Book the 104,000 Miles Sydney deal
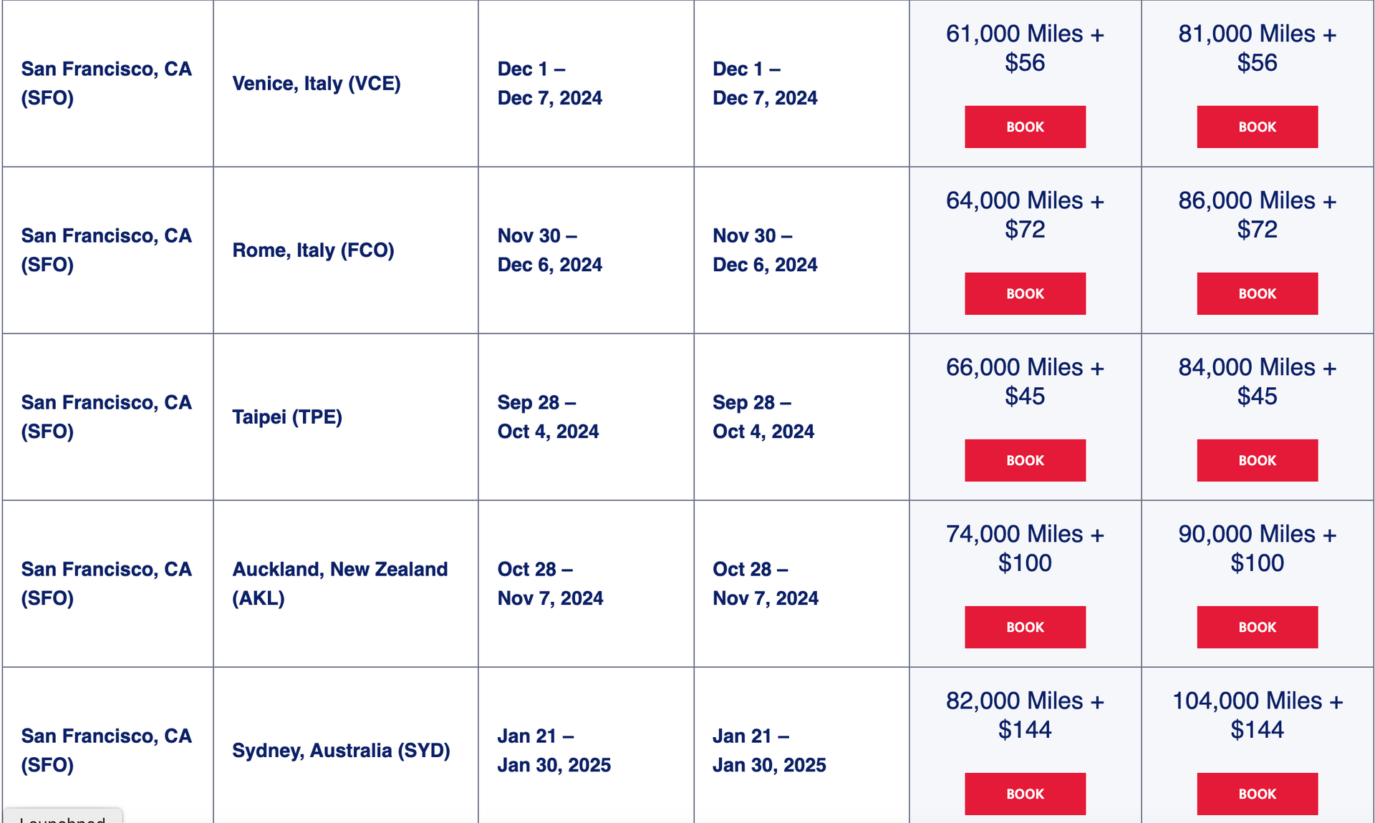 [x=1257, y=794]
